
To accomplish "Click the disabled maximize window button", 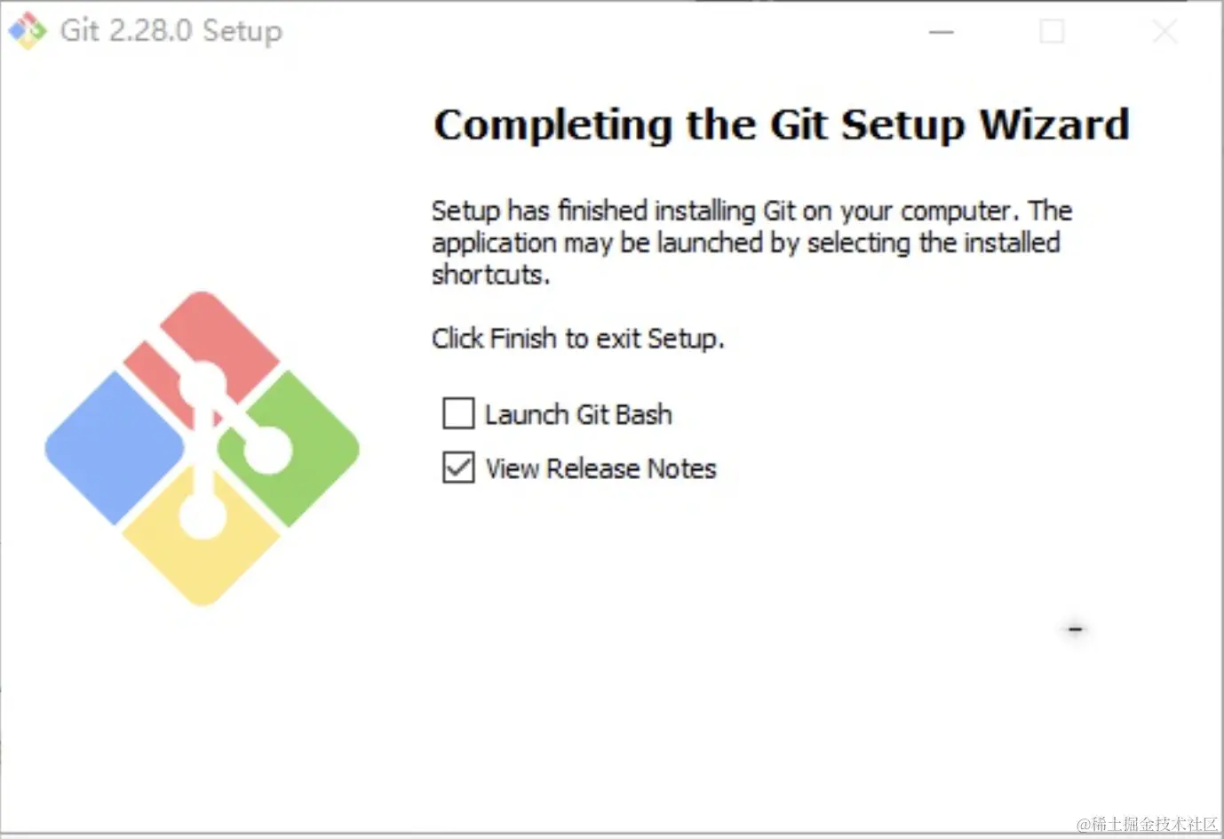I will pos(1052,32).
